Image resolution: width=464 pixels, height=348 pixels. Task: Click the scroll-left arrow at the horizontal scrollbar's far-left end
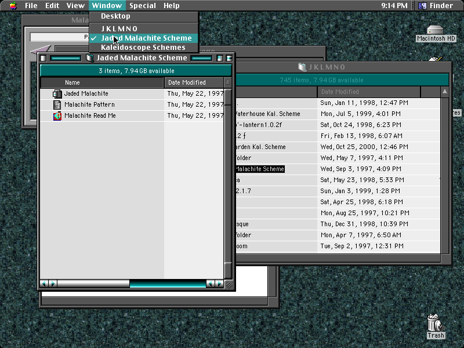(x=44, y=284)
